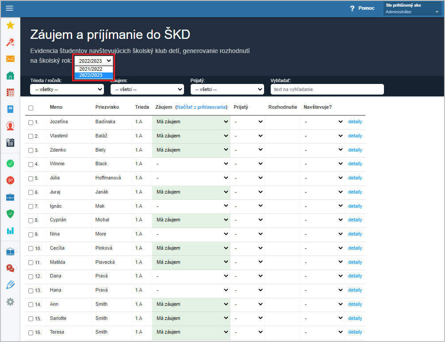Open the red chat bubbles icon

coord(10,268)
